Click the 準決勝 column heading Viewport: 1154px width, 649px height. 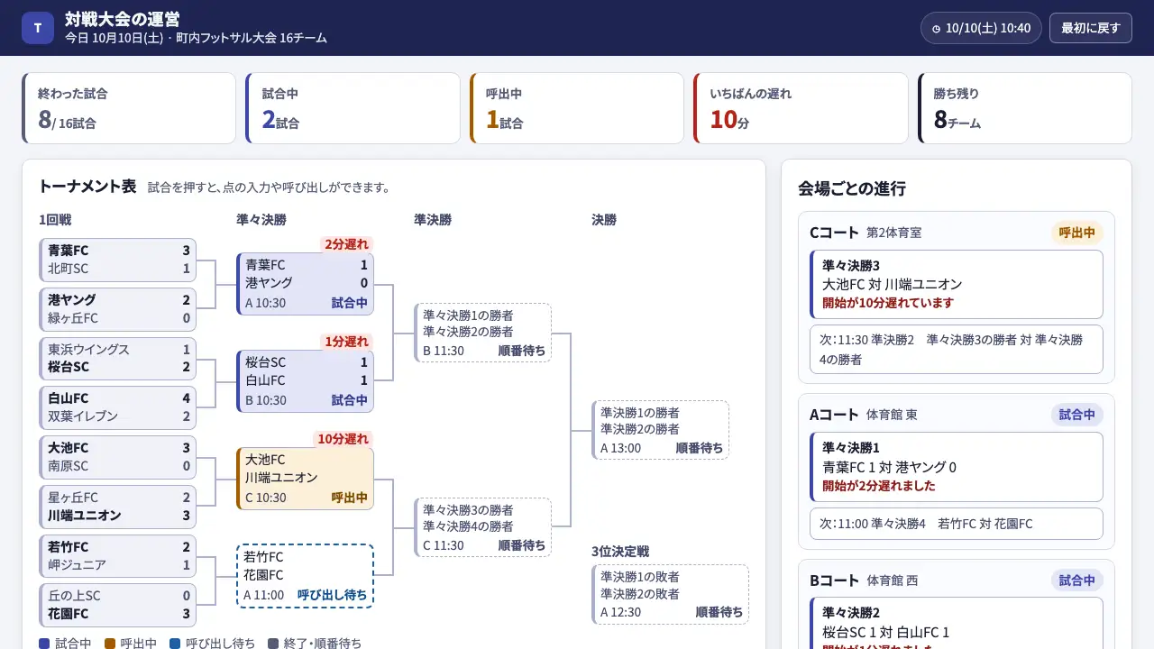433,220
